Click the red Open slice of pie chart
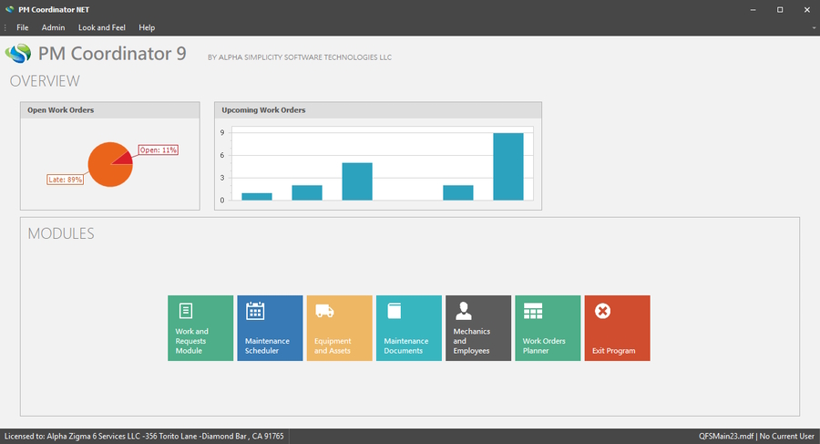 (125, 160)
